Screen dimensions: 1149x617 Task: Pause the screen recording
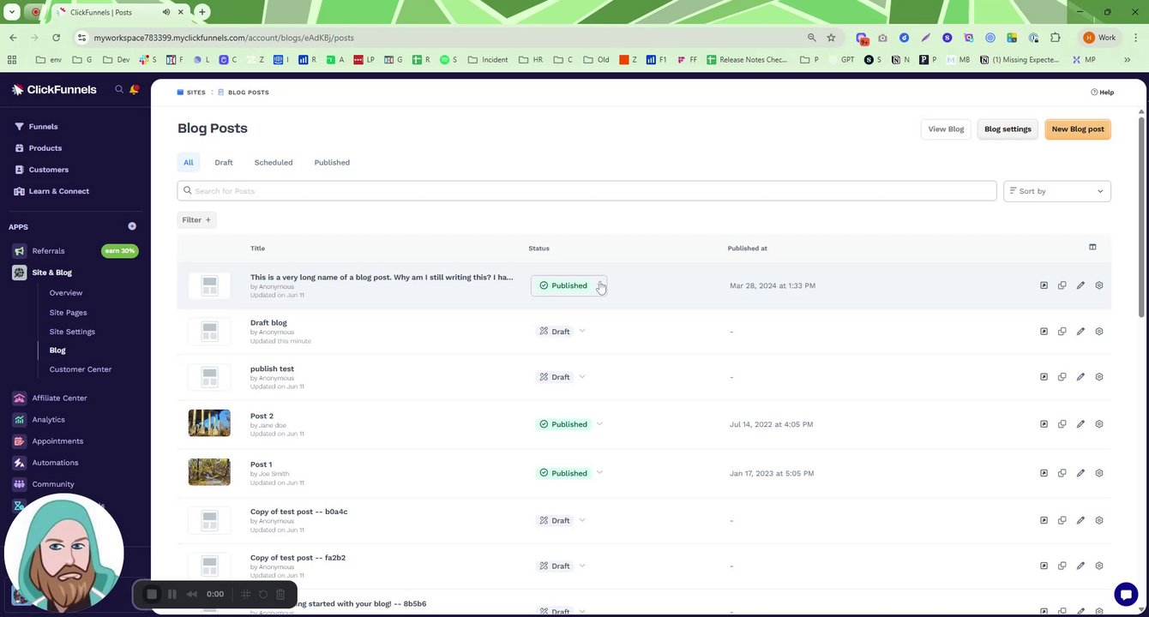tap(172, 594)
